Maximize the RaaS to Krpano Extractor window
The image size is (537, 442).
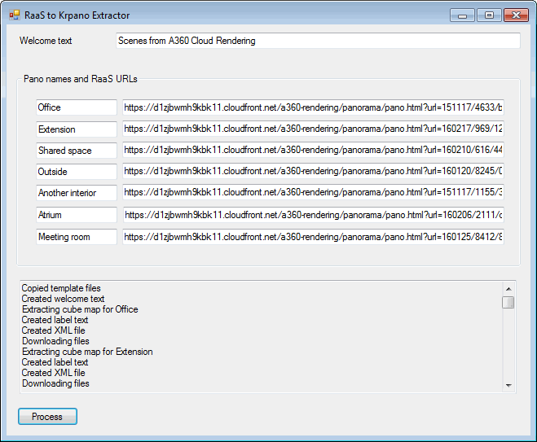click(489, 15)
